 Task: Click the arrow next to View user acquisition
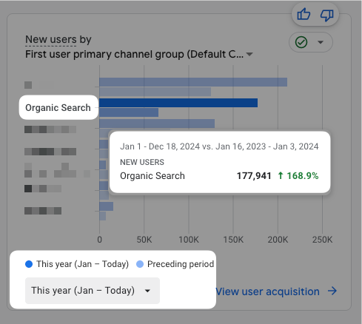332,291
